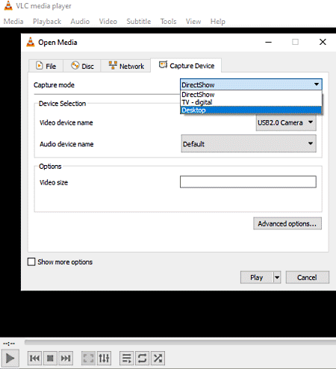Show the playlist icon
This screenshot has width=336, height=369.
click(126, 359)
